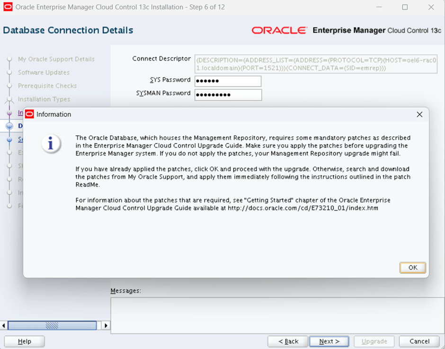Viewport: 445px width, 349px height.
Task: Cancel the installation
Action: pyautogui.click(x=419, y=341)
